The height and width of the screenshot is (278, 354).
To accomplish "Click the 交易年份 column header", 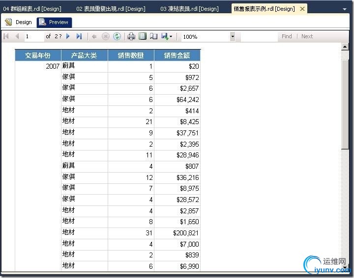I will pos(38,55).
